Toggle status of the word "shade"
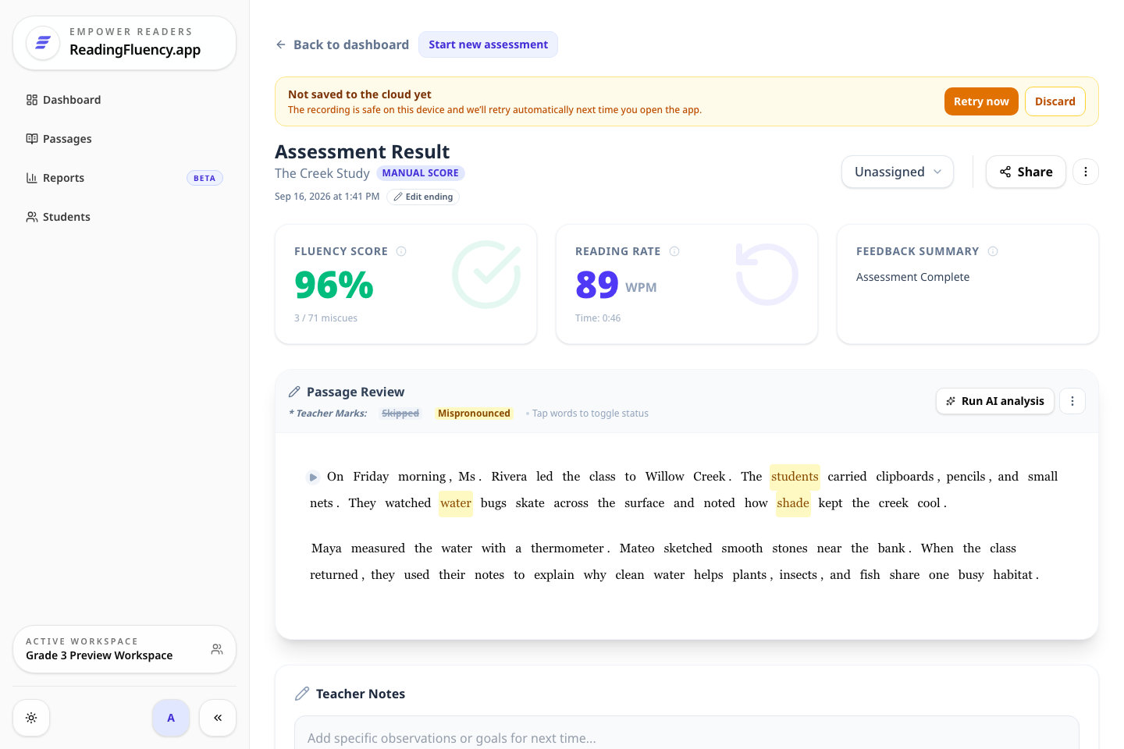Viewport: 1124px width, 749px height. point(793,503)
